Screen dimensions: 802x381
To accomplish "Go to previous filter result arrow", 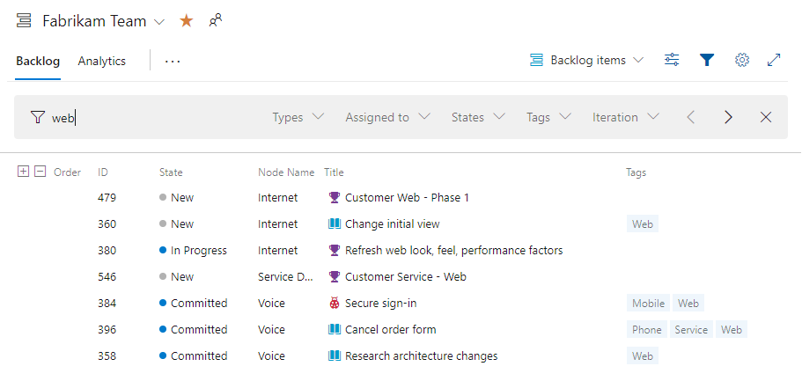I will pyautogui.click(x=691, y=117).
